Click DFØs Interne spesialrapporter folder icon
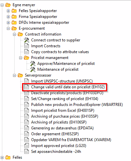 [x=14, y=22]
